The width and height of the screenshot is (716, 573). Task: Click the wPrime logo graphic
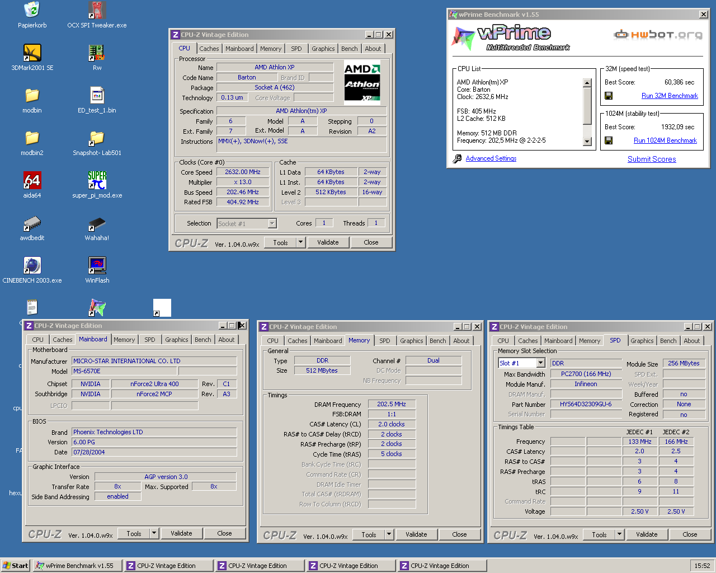click(510, 37)
